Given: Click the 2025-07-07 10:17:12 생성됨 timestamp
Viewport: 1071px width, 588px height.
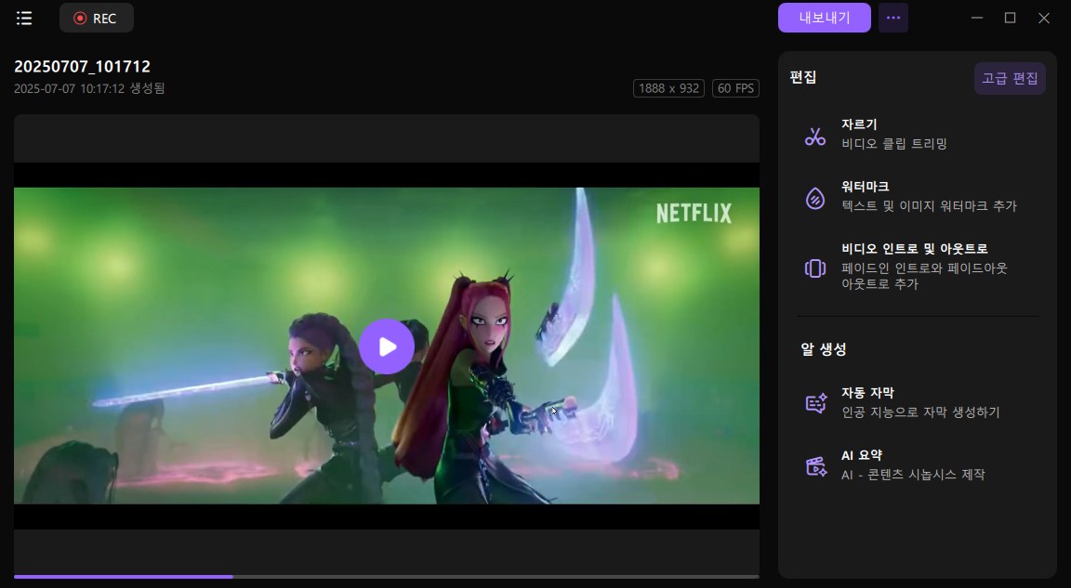Looking at the screenshot, I should pos(89,88).
